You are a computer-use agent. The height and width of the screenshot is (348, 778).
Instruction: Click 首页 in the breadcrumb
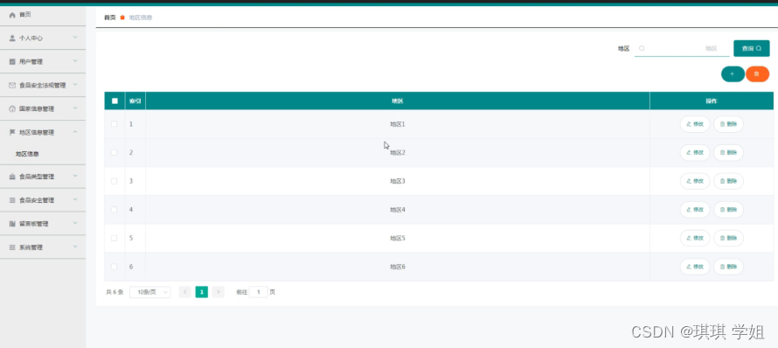(109, 17)
